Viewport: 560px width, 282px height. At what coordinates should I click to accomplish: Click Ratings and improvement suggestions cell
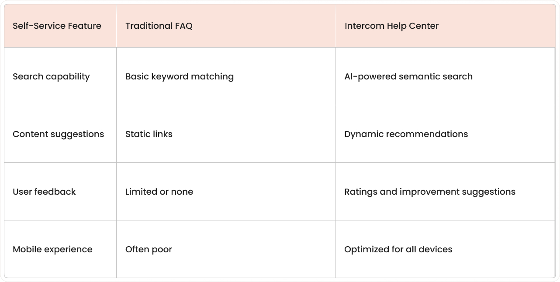coord(446,192)
